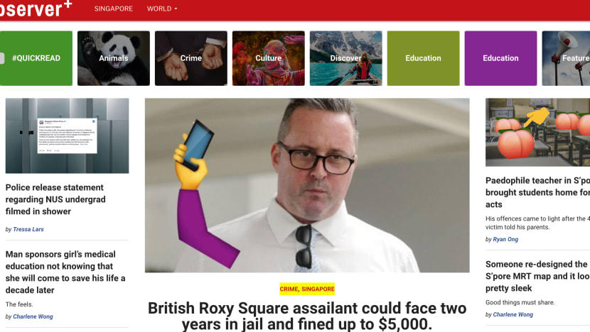The height and width of the screenshot is (332, 590).
Task: Select the Animals panda category tile
Action: click(x=114, y=58)
